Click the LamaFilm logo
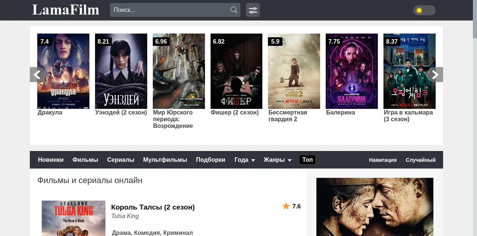This screenshot has width=477, height=236. [66, 10]
